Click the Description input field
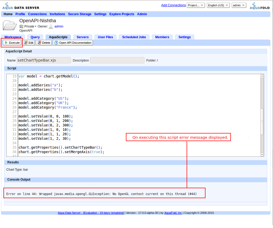The width and height of the screenshot is (273, 228). (x=117, y=60)
